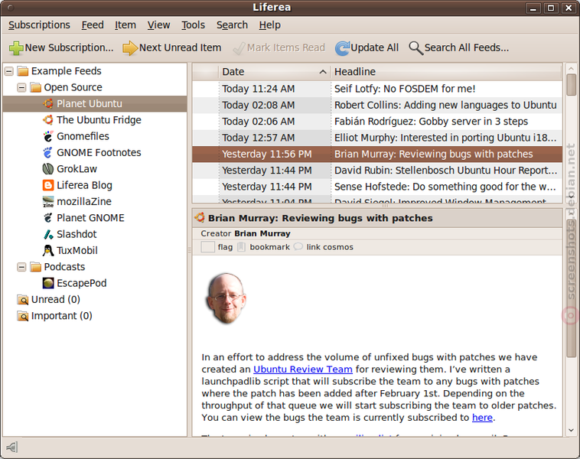
Task: Open the Item menu
Action: [x=125, y=25]
